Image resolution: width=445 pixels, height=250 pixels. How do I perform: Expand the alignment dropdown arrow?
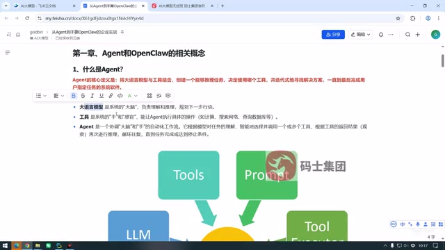63,96
